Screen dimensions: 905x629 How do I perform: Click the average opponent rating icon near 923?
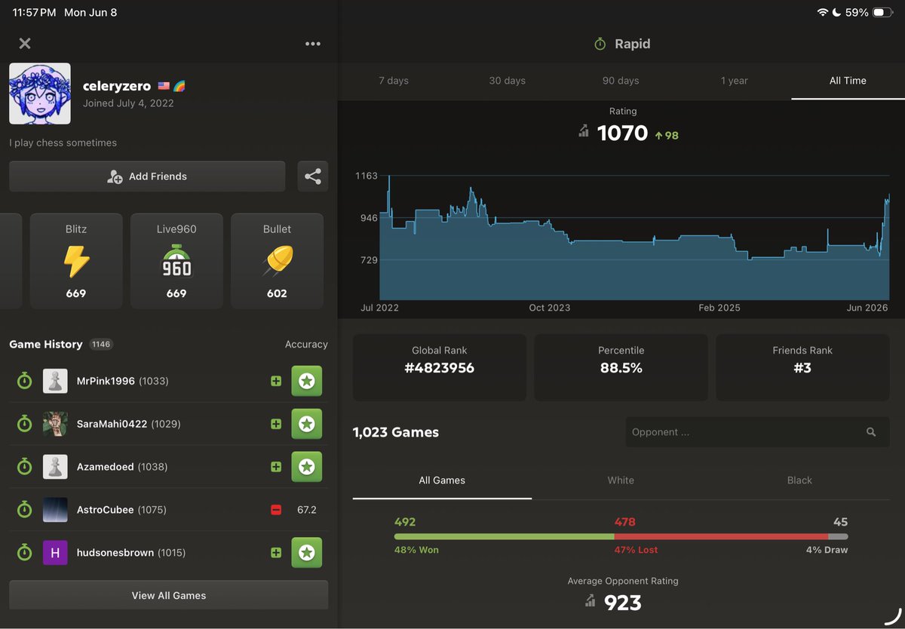point(591,601)
